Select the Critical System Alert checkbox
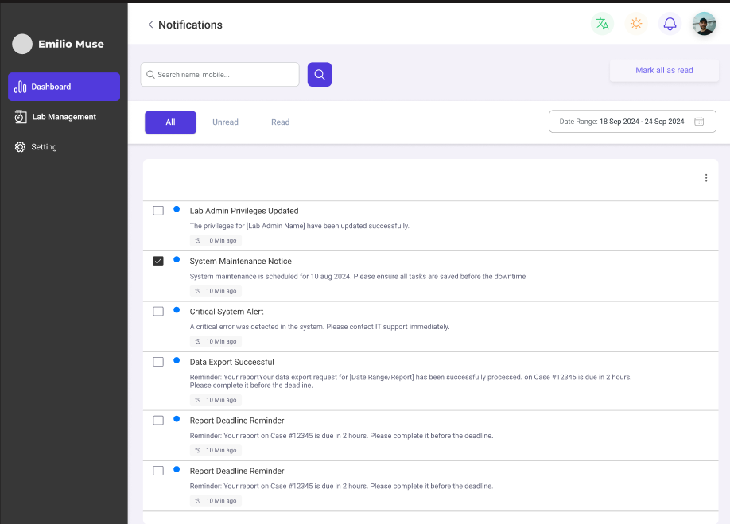Screen dimensions: 730x524 (x=158, y=312)
